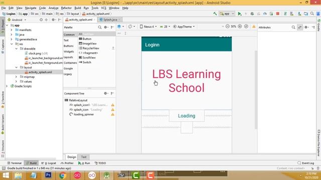This screenshot has height=180, width=321.
Task: Search the Palette with magnifier icon
Action: [100, 27]
